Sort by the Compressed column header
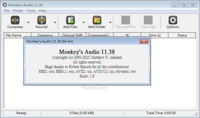The image size is (200, 118). (x=100, y=35)
